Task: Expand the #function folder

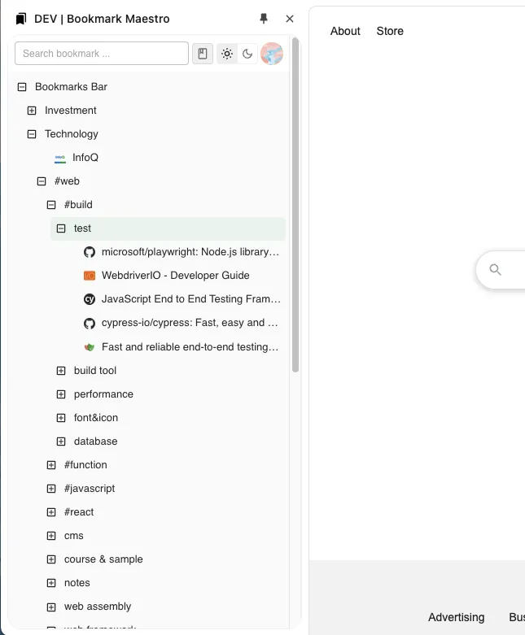Action: [x=51, y=465]
